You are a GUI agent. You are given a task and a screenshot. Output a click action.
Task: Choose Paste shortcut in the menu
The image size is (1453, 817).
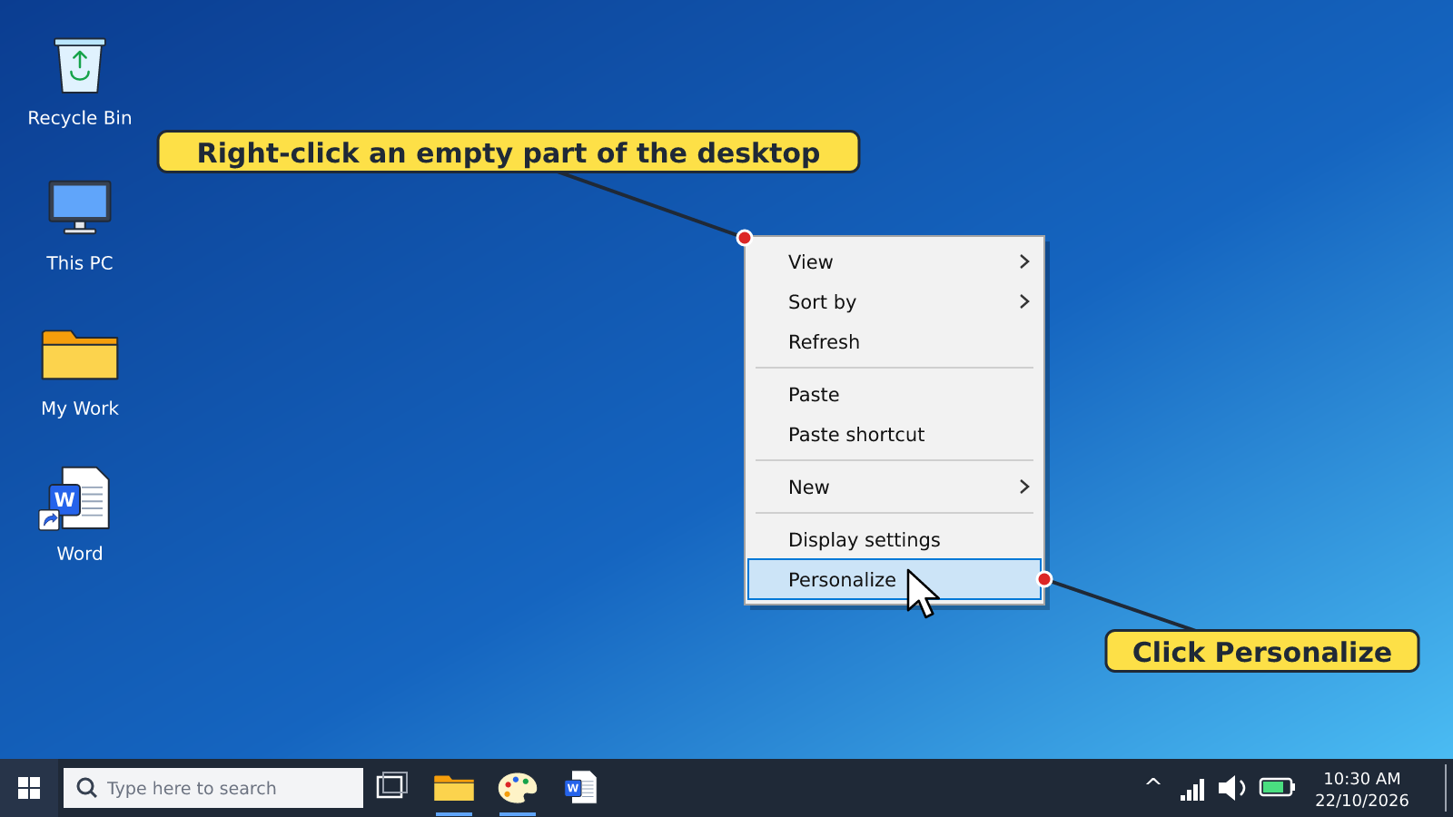coord(895,434)
